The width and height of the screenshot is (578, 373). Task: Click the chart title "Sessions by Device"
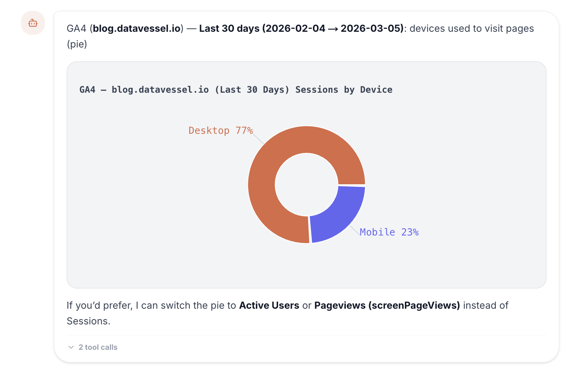tap(344, 89)
